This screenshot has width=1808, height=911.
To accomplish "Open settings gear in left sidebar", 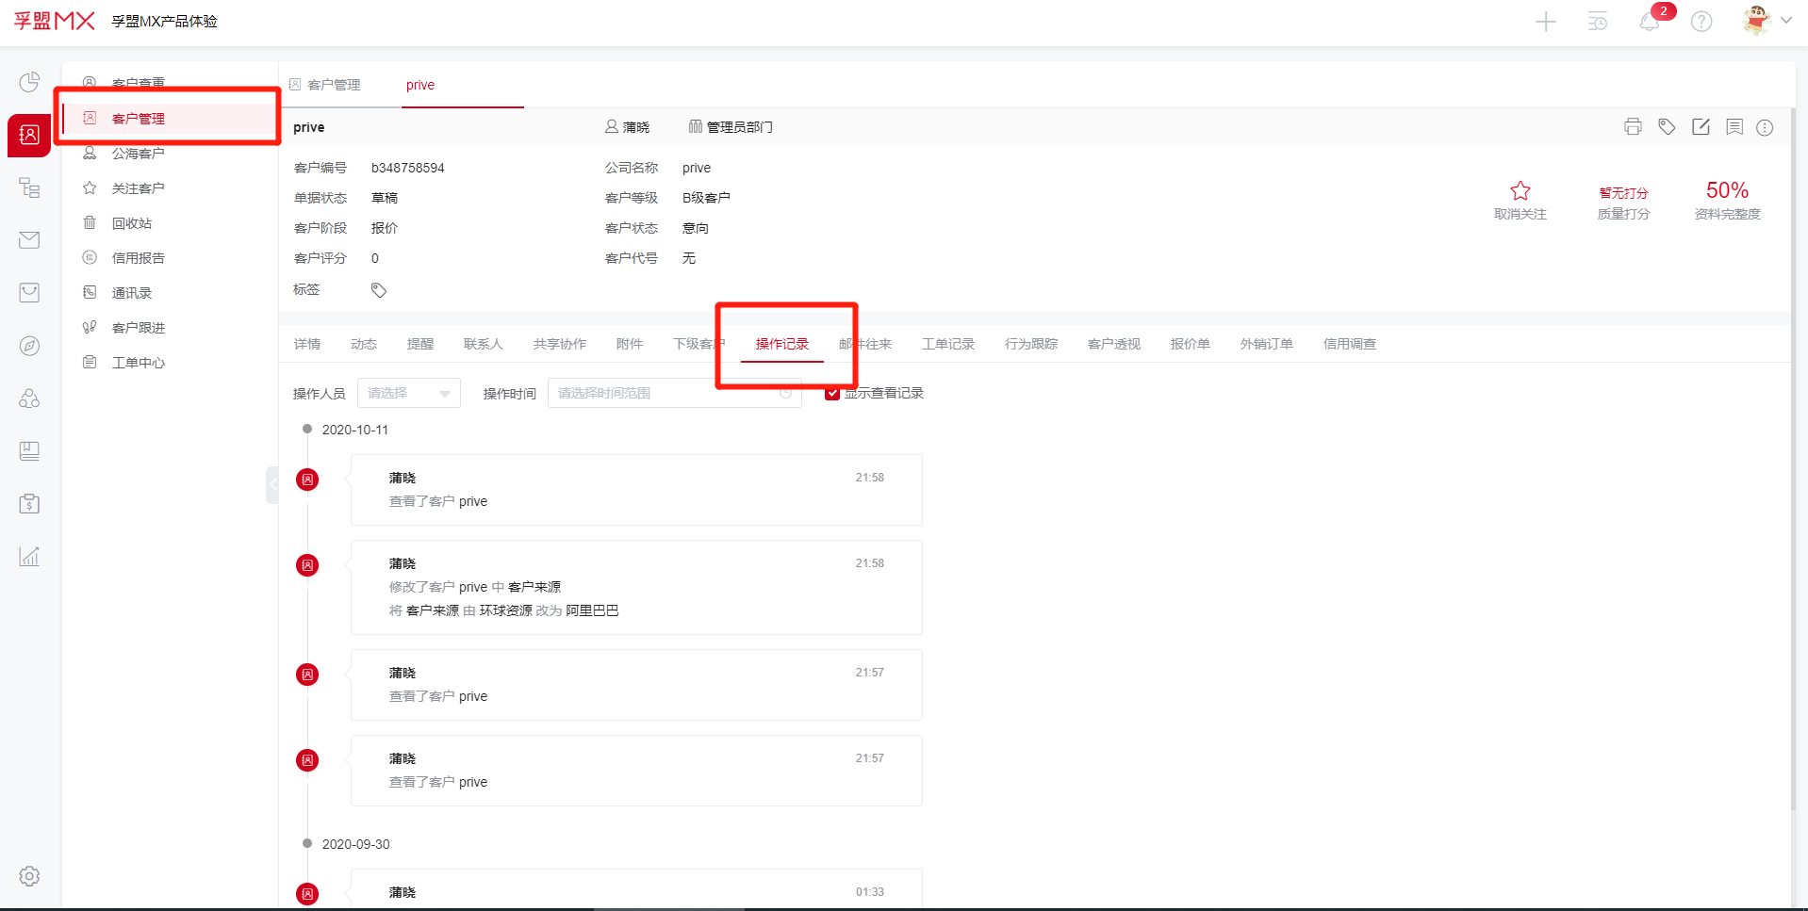I will click(29, 876).
